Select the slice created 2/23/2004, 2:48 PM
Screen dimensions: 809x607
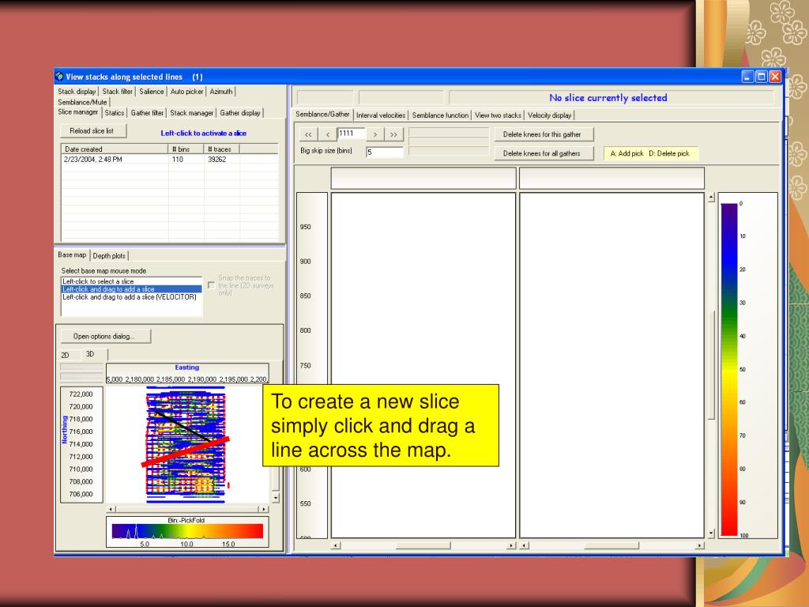pyautogui.click(x=169, y=160)
